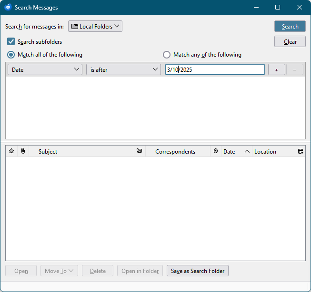Sort by Correspondents column header
311x292 pixels.
(175, 151)
